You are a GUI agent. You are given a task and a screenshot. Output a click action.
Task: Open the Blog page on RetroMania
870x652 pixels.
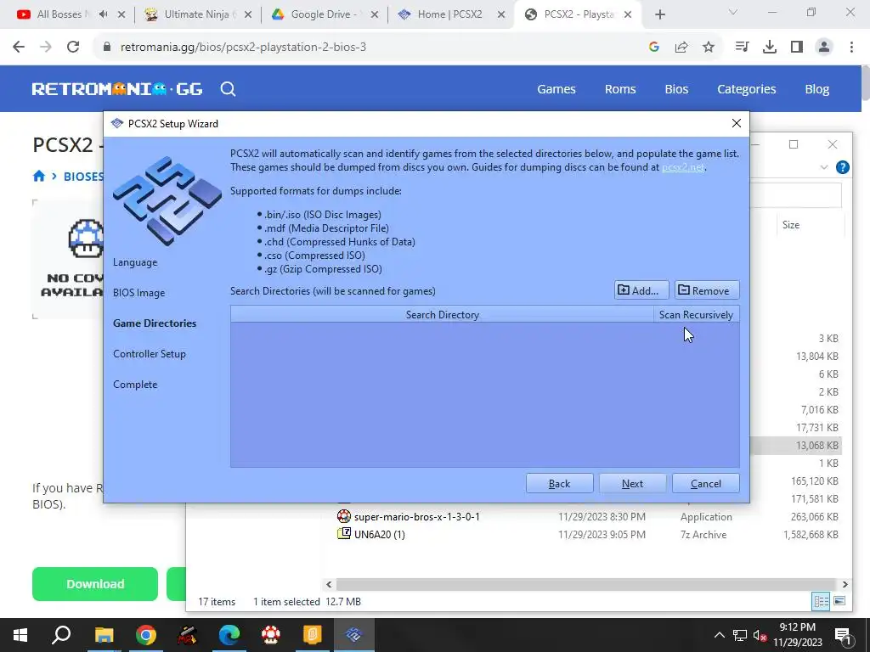click(816, 88)
